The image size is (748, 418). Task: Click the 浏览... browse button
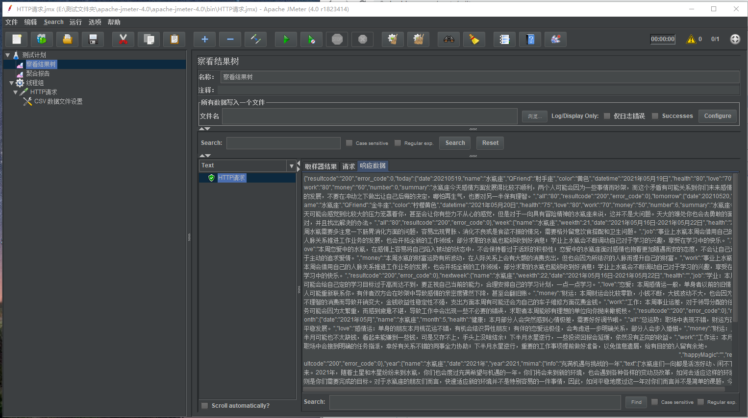[x=535, y=116]
